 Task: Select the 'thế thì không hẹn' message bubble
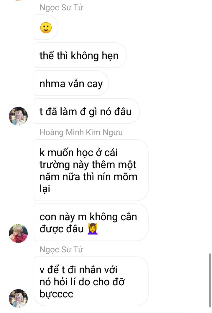tap(80, 55)
